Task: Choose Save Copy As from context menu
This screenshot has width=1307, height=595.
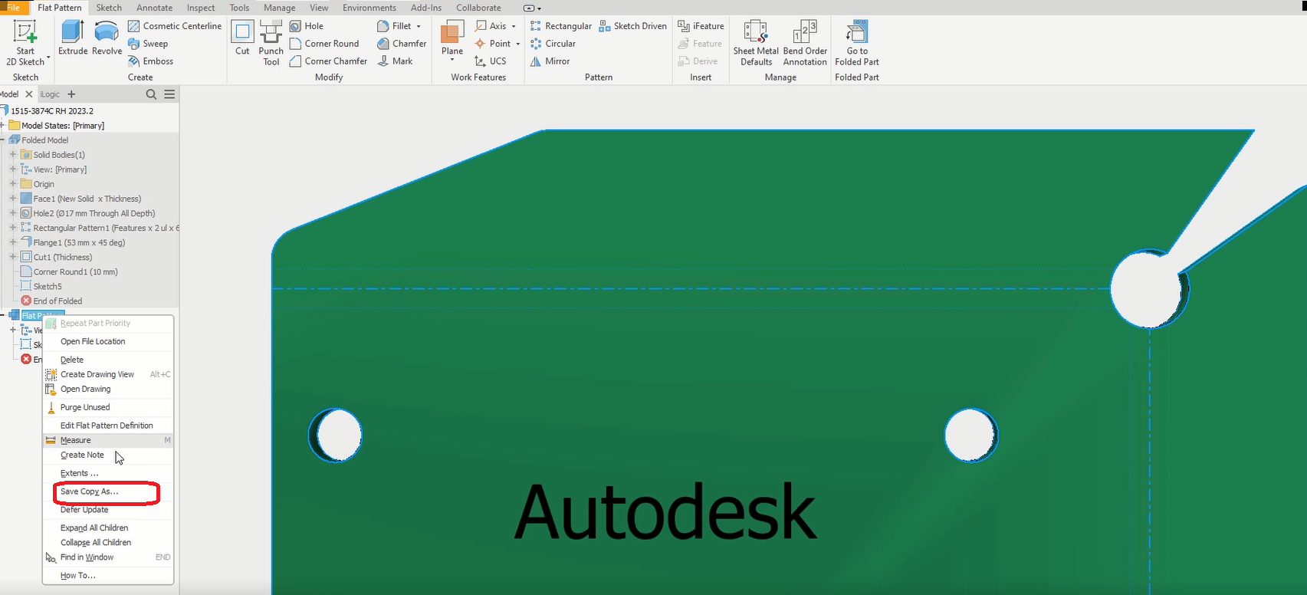Action: coord(108,491)
